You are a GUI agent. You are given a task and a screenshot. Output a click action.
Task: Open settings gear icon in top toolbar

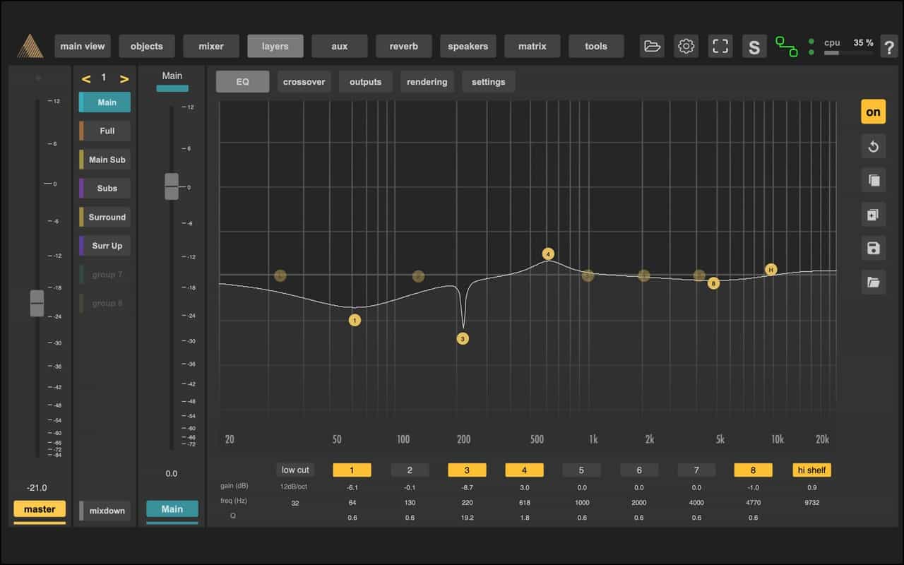point(686,47)
